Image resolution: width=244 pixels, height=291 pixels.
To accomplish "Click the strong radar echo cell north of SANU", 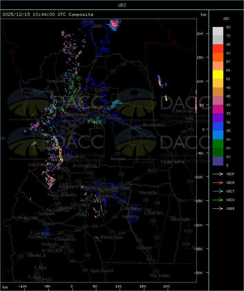I will click(x=115, y=24).
